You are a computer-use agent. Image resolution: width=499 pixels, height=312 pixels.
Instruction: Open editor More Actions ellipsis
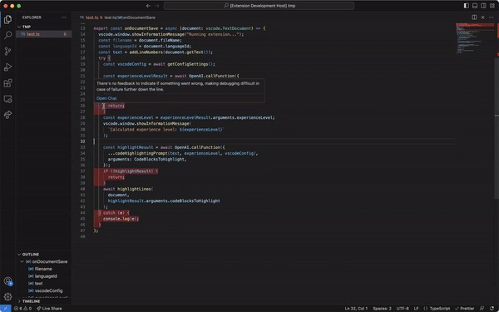[x=492, y=17]
